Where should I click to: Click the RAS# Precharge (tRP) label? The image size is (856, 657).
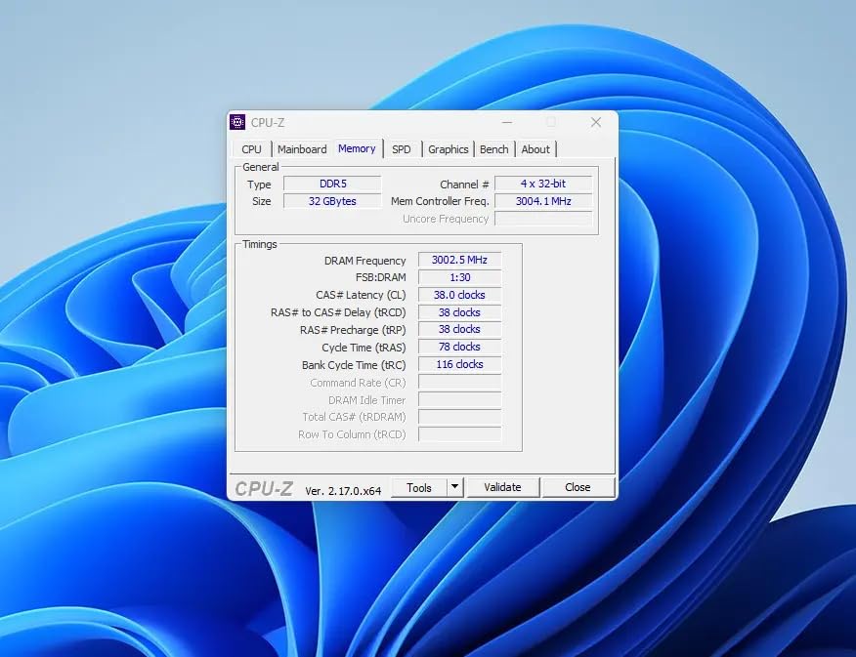click(x=353, y=330)
